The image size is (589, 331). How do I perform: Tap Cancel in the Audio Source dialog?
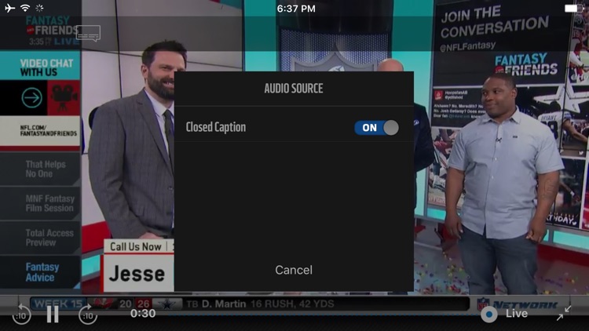294,270
